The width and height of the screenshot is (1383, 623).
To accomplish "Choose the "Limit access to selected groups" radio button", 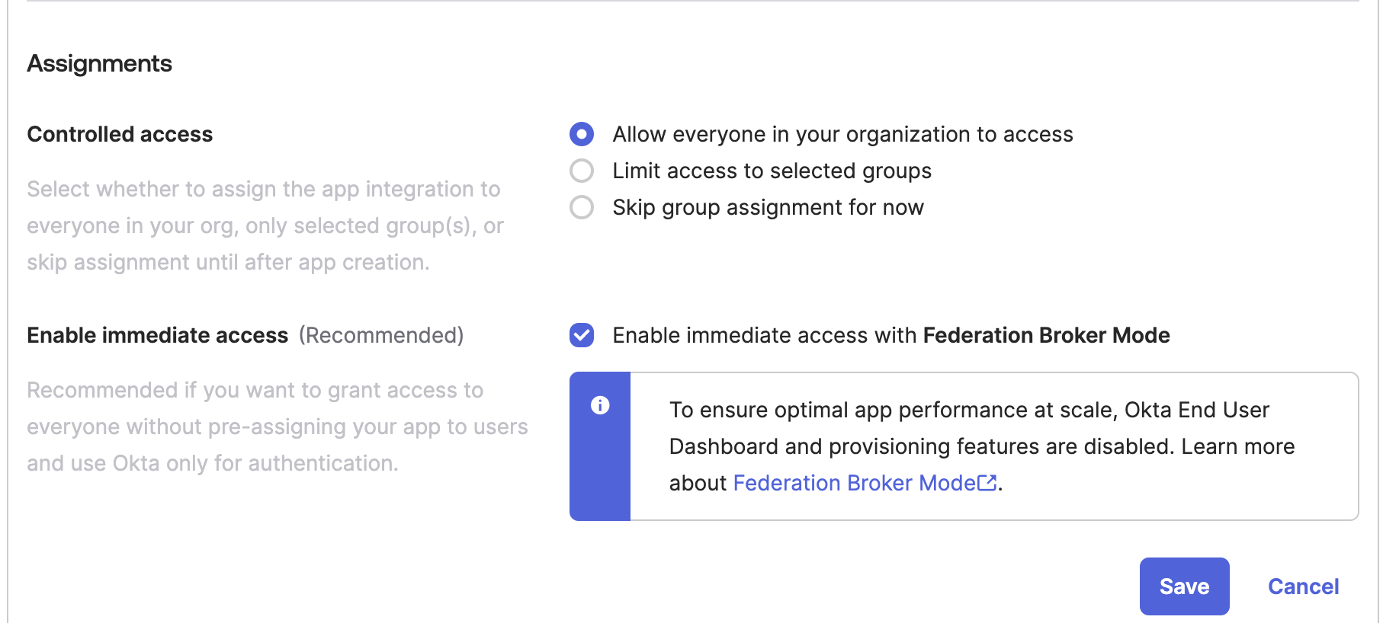I will 582,171.
